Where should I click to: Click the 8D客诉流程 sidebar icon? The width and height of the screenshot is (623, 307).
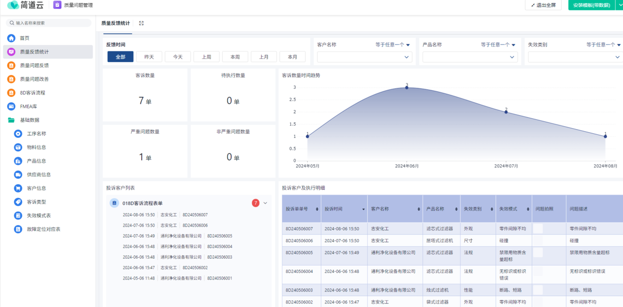pos(11,93)
